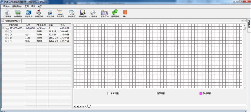This screenshot has height=112, width=251.
Task: Click the 9VMGEH... label cell
Action: (31, 28)
